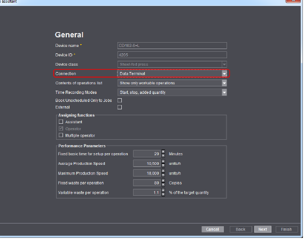
Task: Enable Book Unscheduled Only to Jobs
Action: (120, 100)
